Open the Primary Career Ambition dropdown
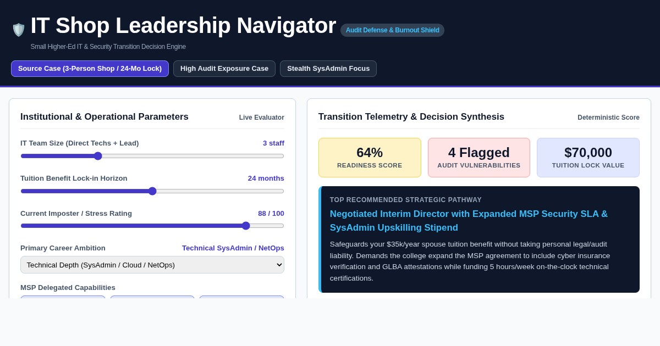The image size is (660, 346). click(152, 265)
